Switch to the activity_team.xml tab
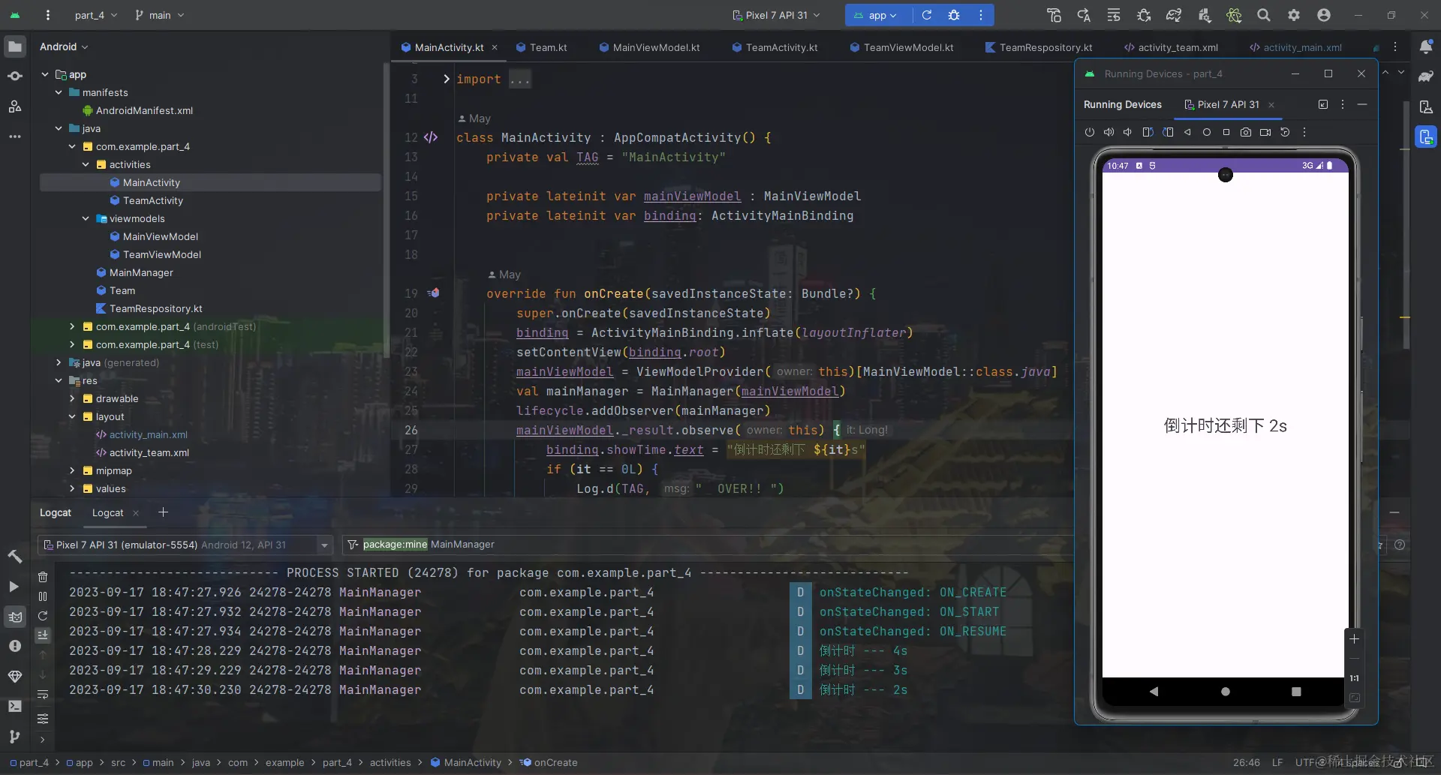 pos(1170,47)
